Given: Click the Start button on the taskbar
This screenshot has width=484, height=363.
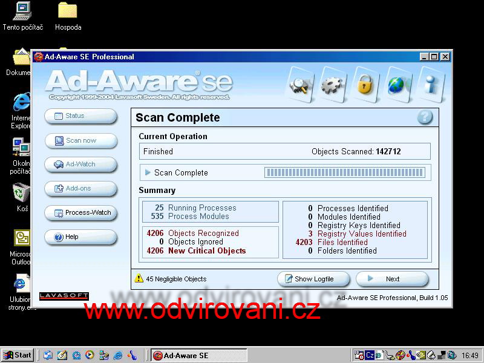Looking at the screenshot, I should pos(18,355).
